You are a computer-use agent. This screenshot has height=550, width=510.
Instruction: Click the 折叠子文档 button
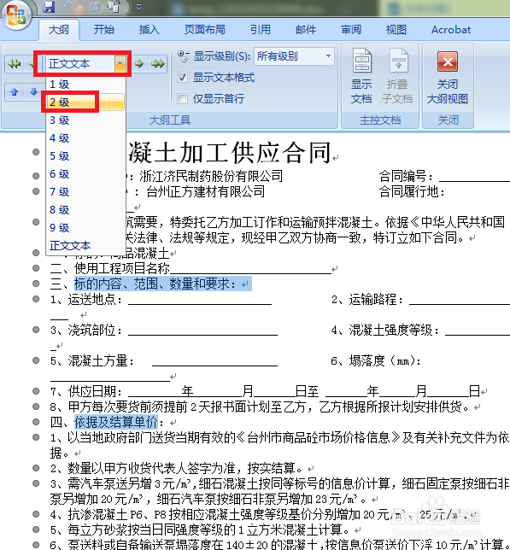pyautogui.click(x=397, y=76)
